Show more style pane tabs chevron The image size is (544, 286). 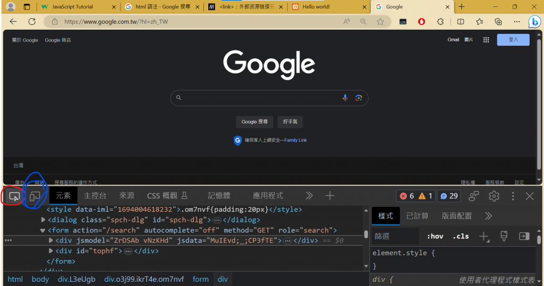pos(489,216)
